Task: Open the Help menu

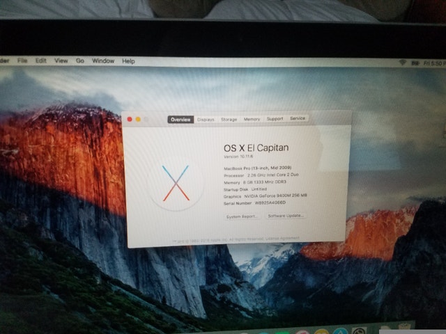Action: click(x=128, y=61)
